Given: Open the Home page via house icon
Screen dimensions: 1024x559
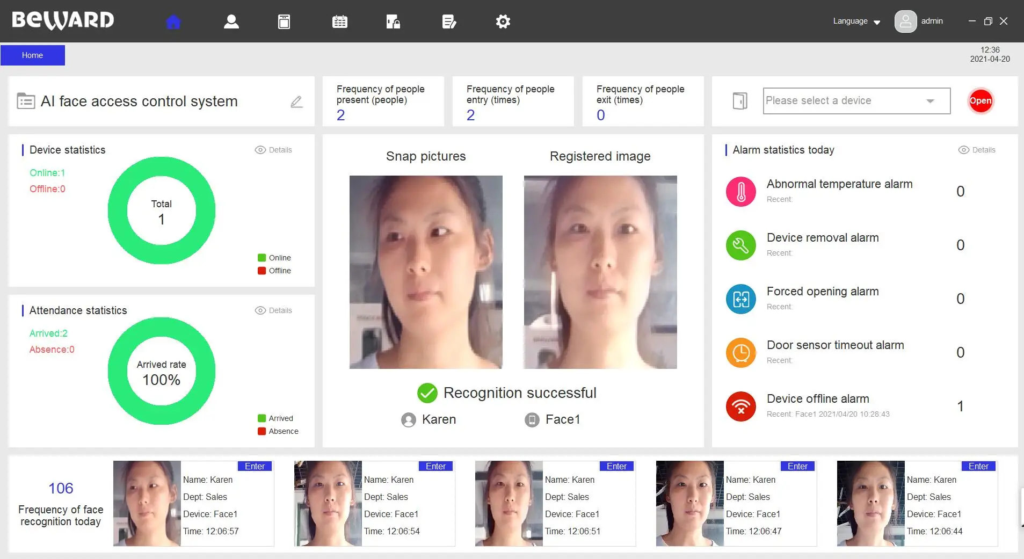Looking at the screenshot, I should pyautogui.click(x=173, y=21).
